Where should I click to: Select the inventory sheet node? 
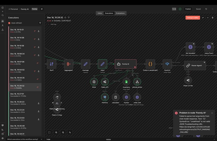126,82
